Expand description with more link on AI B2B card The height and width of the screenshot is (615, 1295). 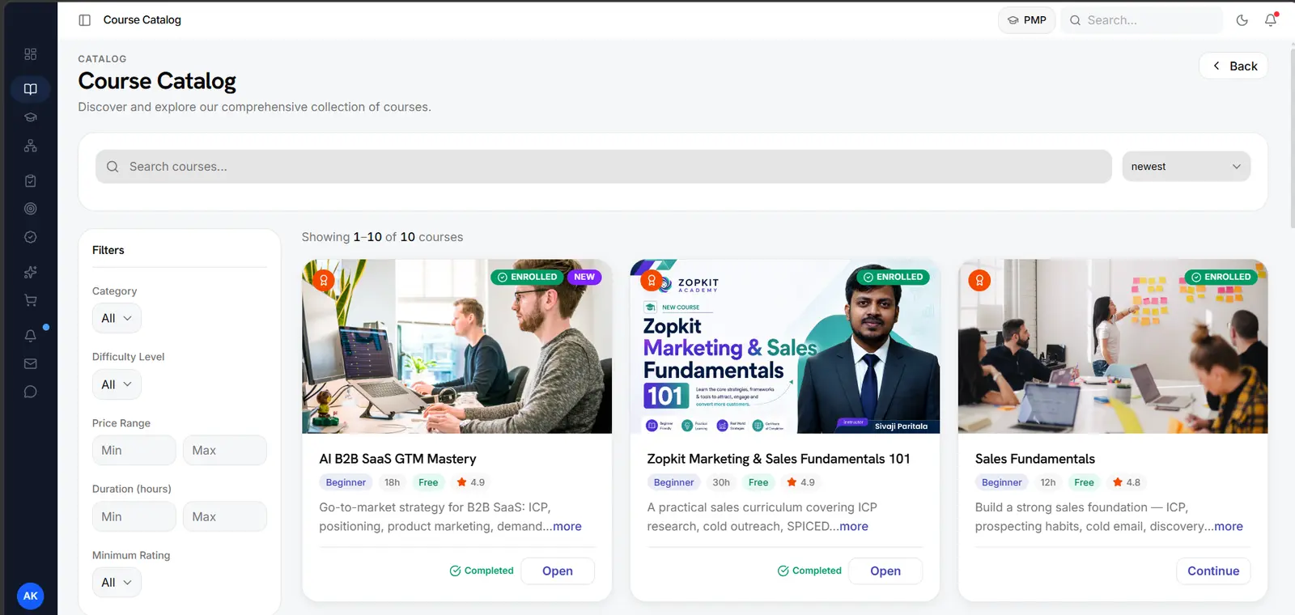click(567, 527)
